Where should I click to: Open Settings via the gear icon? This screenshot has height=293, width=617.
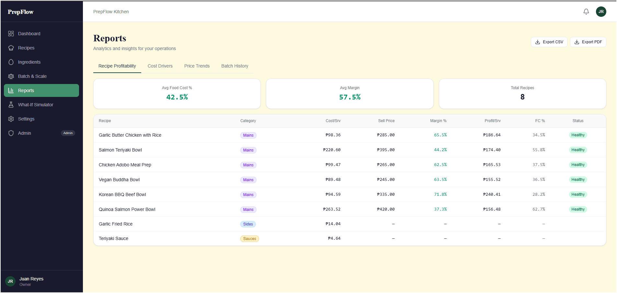click(x=11, y=119)
